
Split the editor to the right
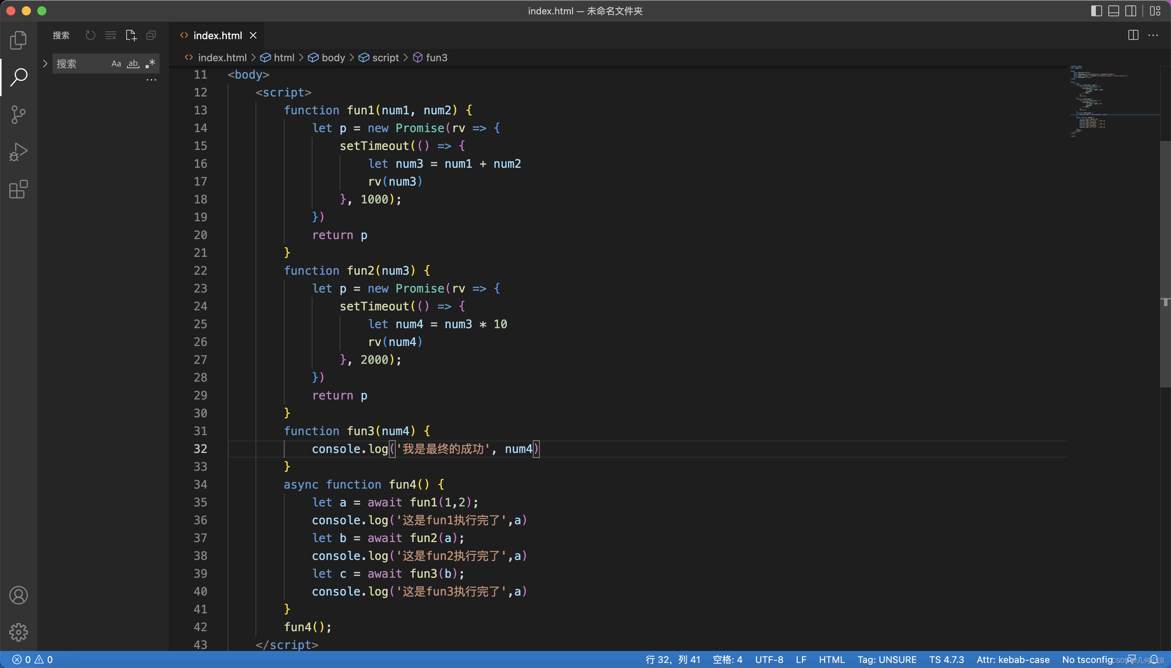click(1133, 35)
